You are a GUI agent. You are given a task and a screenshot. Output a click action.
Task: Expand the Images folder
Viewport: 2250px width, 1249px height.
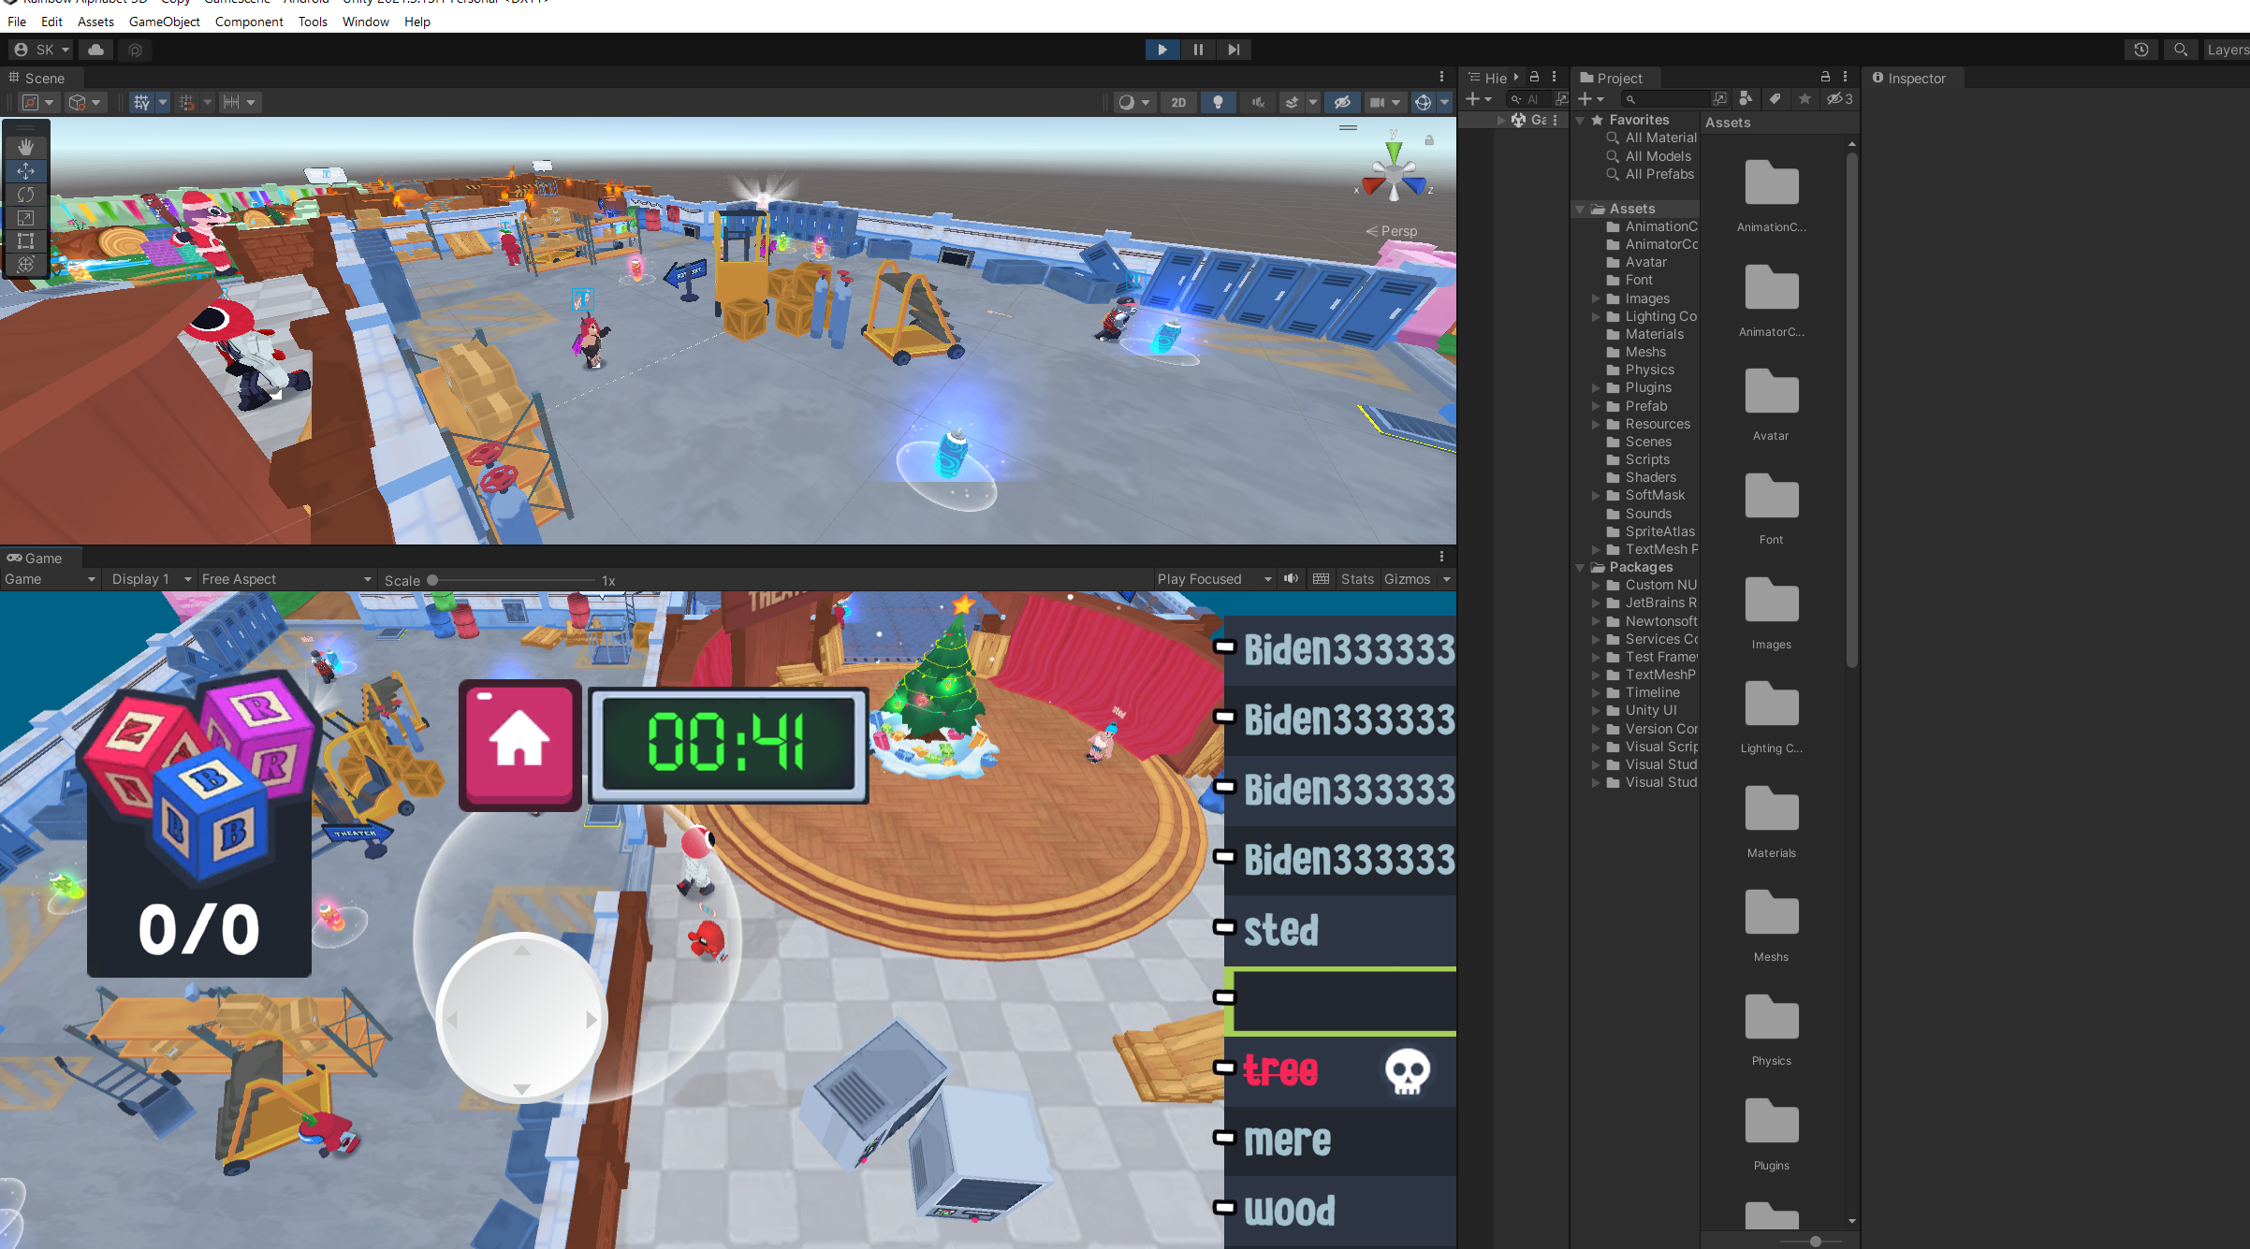tap(1597, 298)
